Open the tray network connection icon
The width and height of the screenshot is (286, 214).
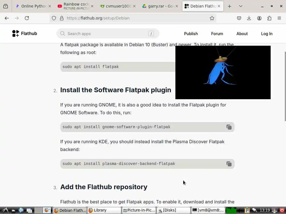point(254,210)
